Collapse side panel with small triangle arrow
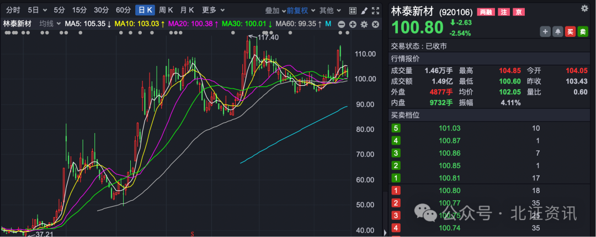The image size is (596, 237). [385, 232]
